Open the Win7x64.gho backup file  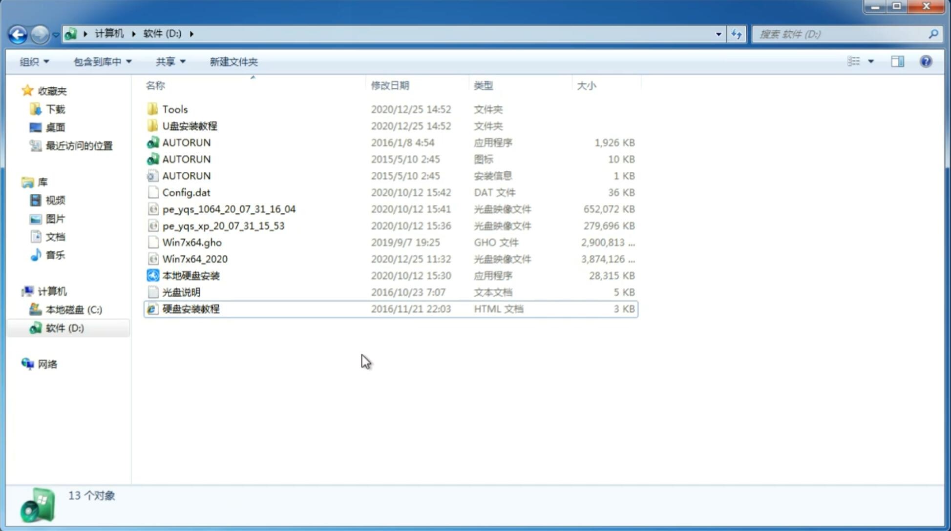pos(192,242)
